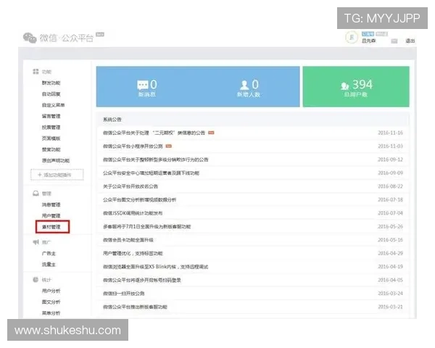Open the mail envelope icon in header
This screenshot has width=435, height=348.
point(394,41)
